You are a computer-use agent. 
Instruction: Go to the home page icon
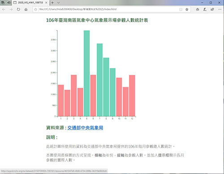pos(26,9)
